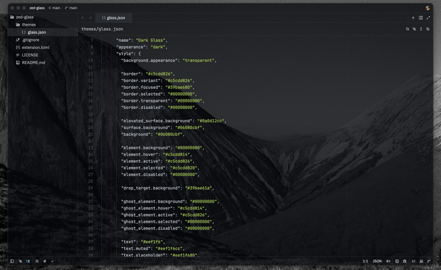Split the editor pane
Image resolution: width=441 pixels, height=270 pixels.
click(x=421, y=18)
